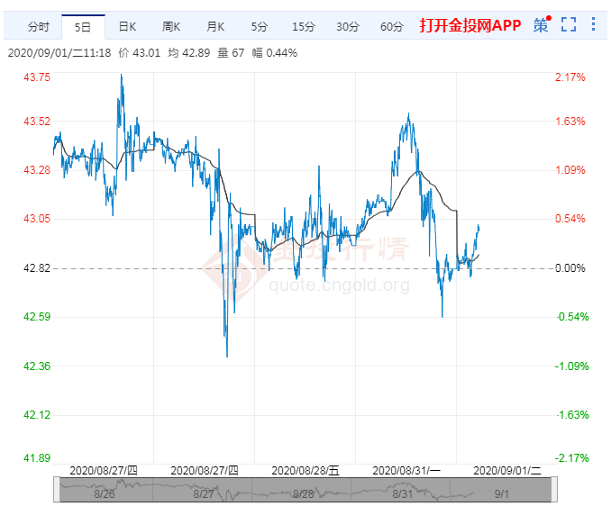Click the left handle of range slider
This screenshot has height=506, width=611.
(x=57, y=489)
